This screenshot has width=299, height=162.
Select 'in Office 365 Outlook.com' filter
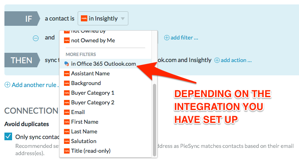105,64
